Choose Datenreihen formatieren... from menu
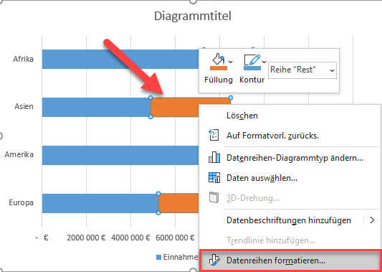The image size is (382, 272). click(x=290, y=261)
